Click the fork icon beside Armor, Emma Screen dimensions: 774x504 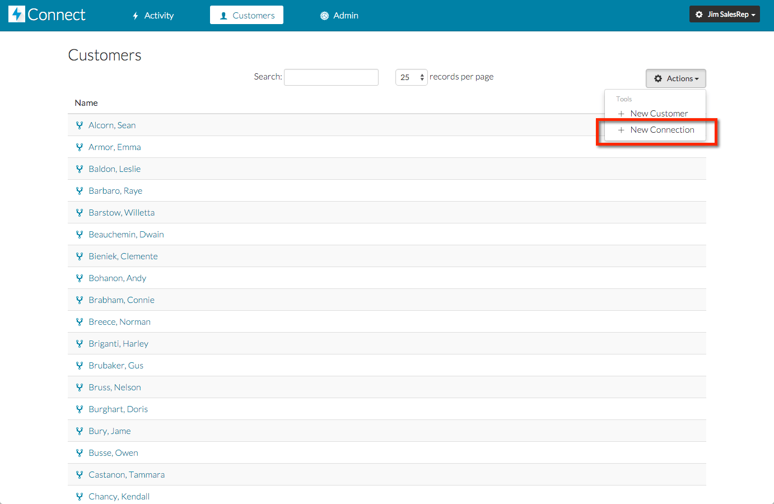[x=80, y=147]
